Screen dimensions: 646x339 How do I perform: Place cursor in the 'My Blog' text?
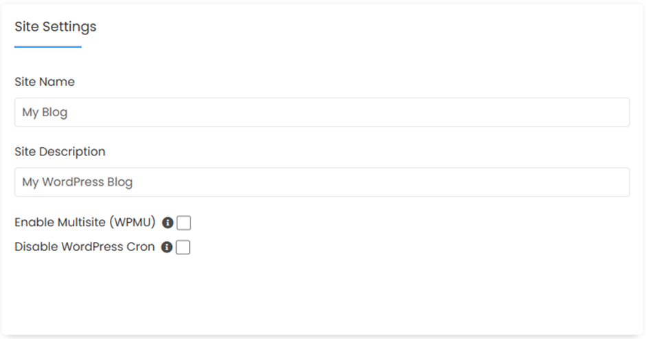pos(45,113)
